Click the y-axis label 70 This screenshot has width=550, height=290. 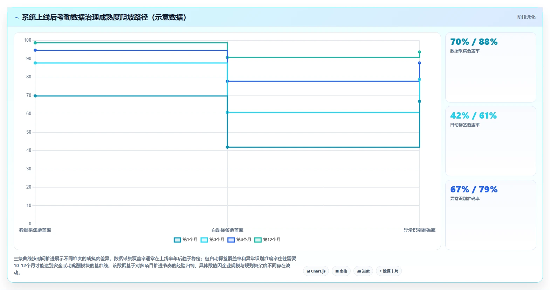pos(29,96)
